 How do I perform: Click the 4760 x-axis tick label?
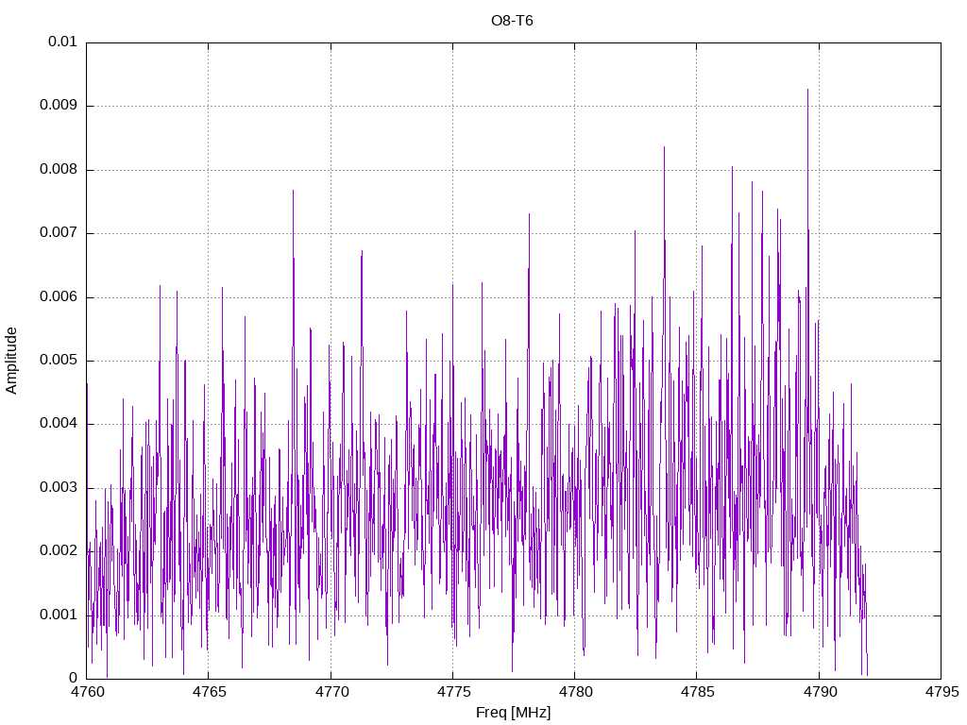[x=86, y=692]
